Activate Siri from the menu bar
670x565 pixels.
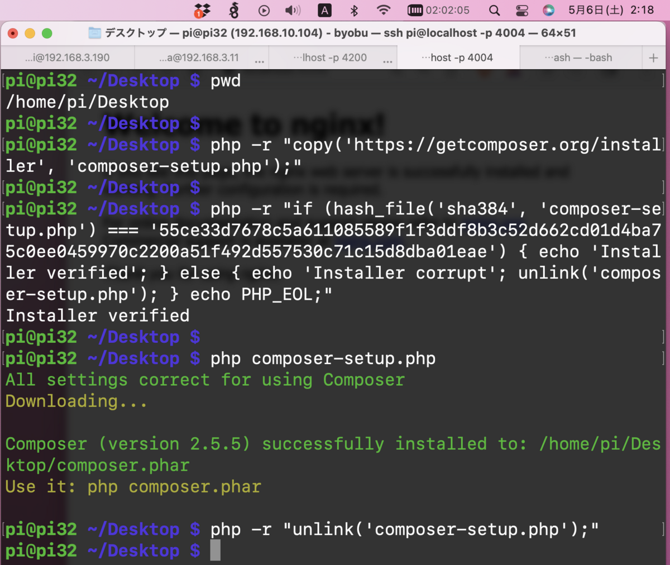549,10
